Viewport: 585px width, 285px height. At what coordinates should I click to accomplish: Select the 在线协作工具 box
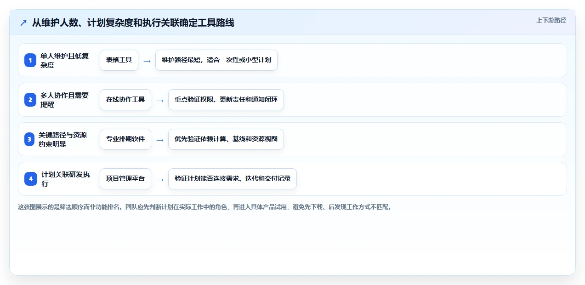pyautogui.click(x=125, y=100)
